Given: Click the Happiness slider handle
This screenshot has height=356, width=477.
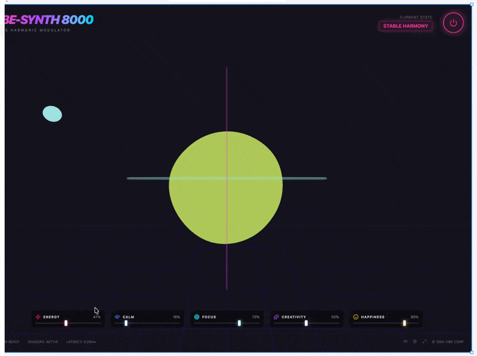Looking at the screenshot, I should (x=404, y=323).
